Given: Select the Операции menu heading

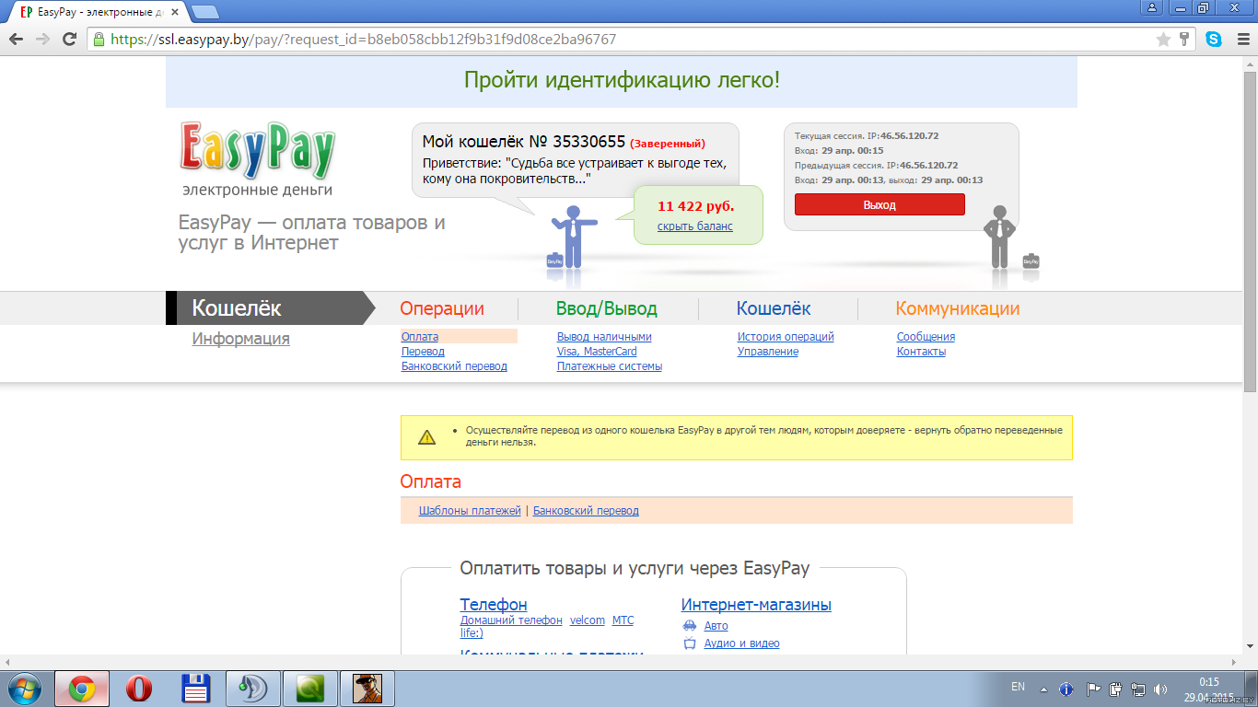Looking at the screenshot, I should tap(442, 308).
